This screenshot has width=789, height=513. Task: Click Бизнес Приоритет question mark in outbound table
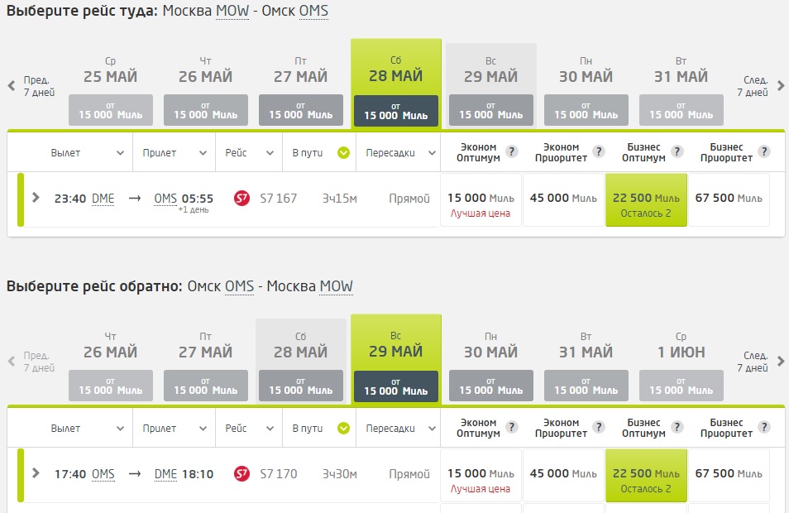(764, 151)
